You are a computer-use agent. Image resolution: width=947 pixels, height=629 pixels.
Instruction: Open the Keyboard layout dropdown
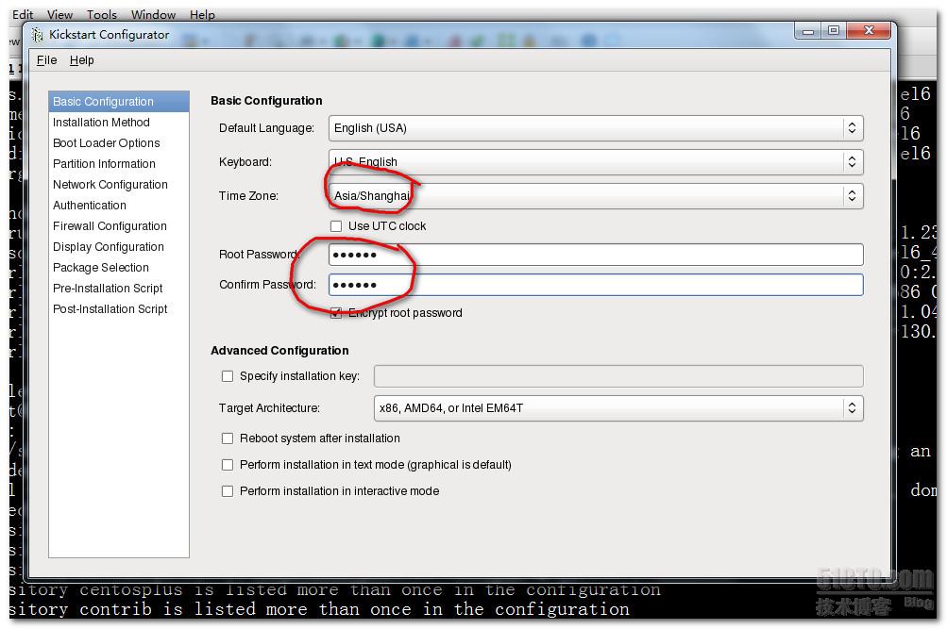596,161
